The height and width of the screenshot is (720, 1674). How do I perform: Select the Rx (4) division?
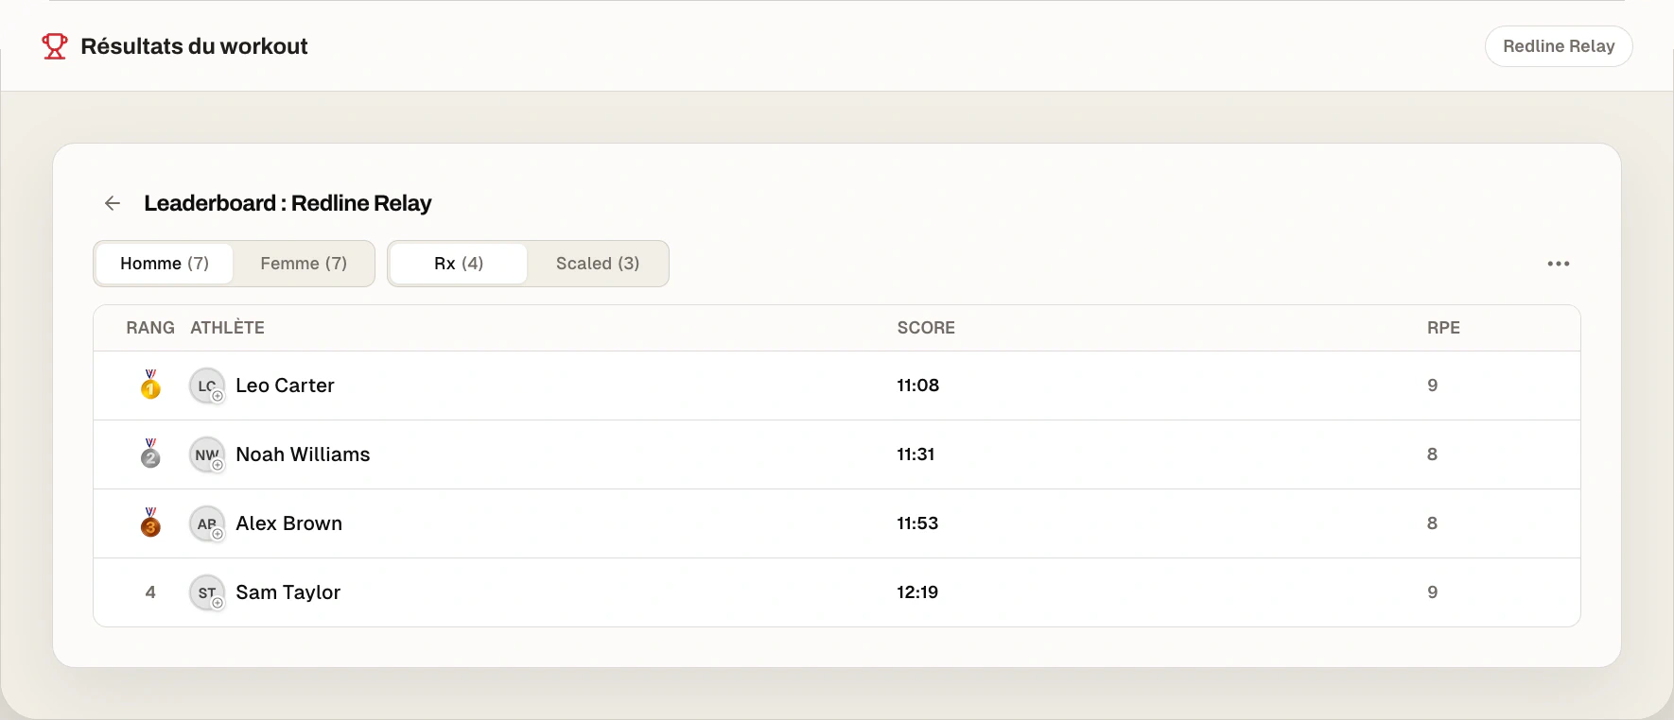tap(459, 264)
